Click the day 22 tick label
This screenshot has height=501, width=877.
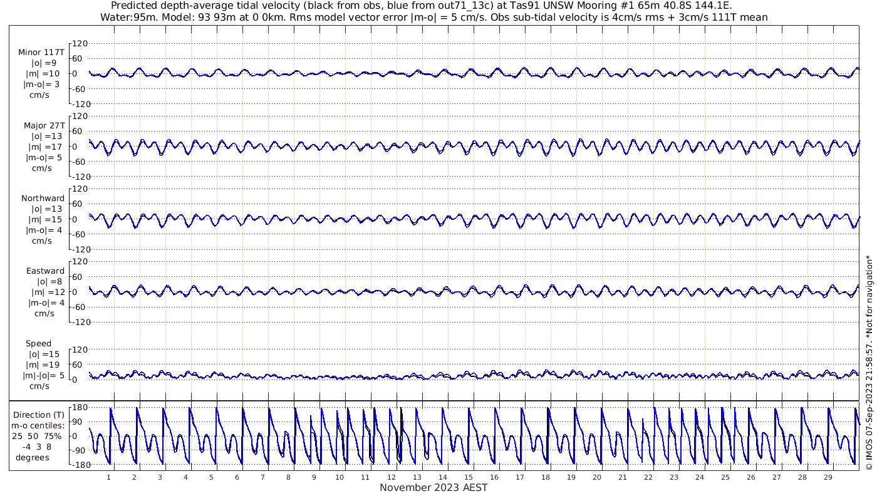click(x=648, y=477)
